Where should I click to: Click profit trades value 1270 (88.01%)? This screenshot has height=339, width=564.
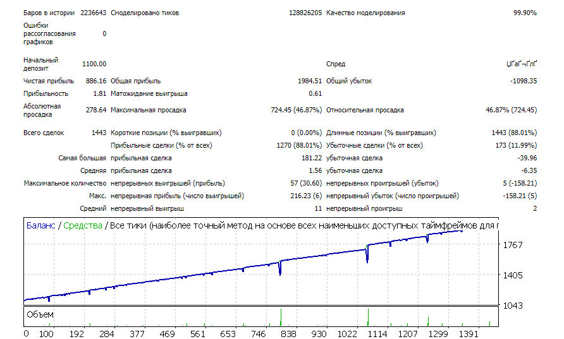click(x=299, y=145)
